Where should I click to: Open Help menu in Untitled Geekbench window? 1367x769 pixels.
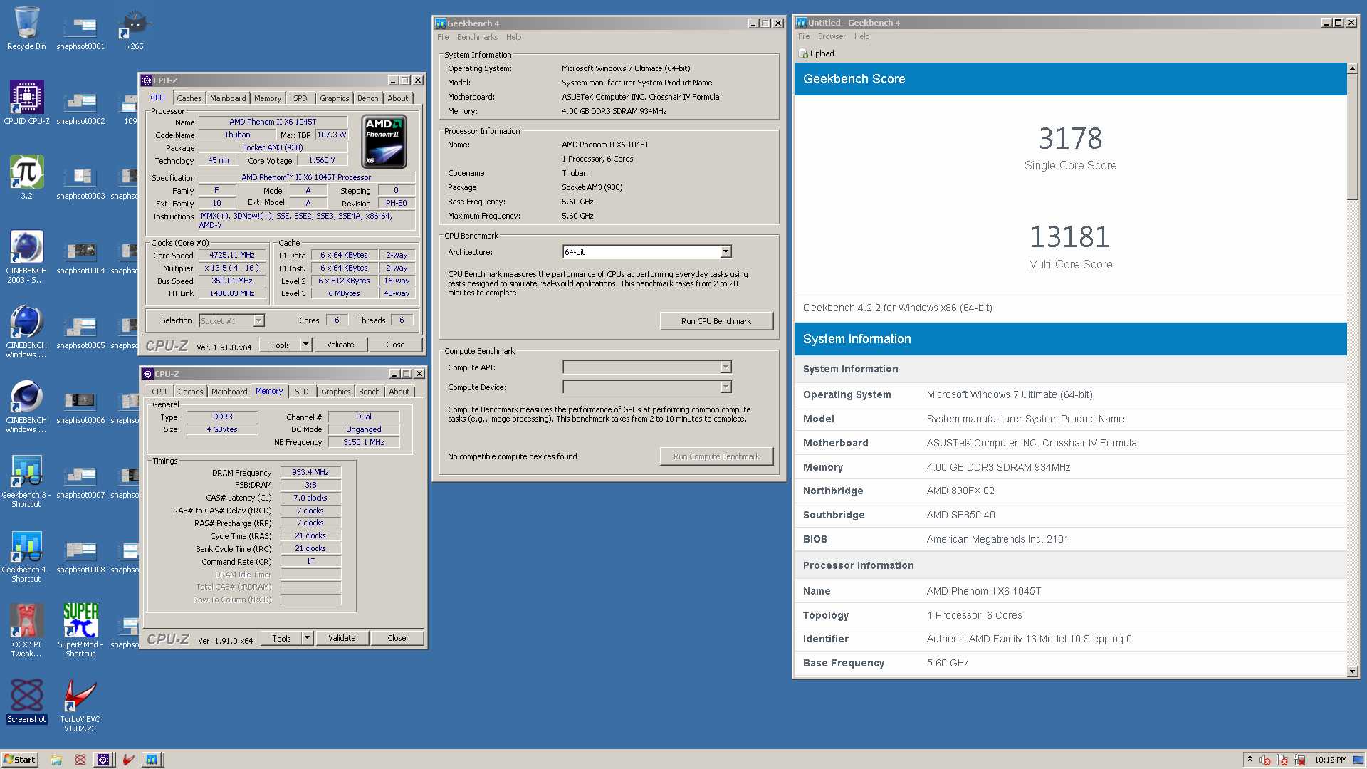click(861, 36)
